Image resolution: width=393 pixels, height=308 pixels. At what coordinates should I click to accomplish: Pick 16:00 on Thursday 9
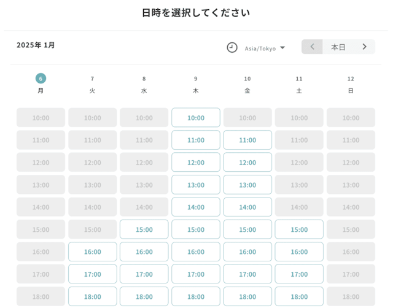click(x=196, y=252)
